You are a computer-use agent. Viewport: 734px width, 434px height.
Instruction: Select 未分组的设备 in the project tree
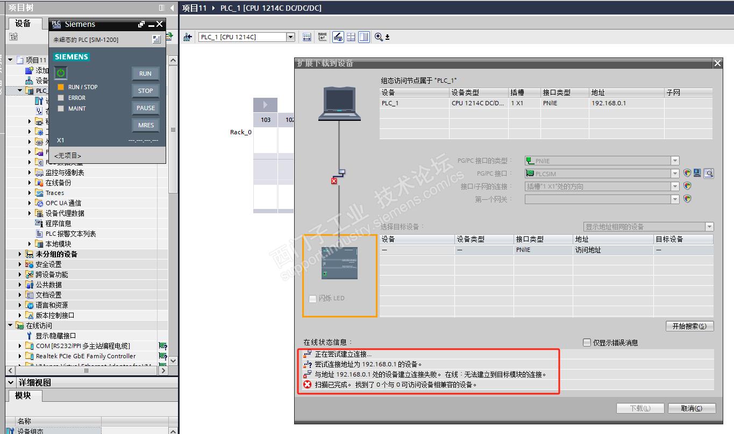pos(56,254)
